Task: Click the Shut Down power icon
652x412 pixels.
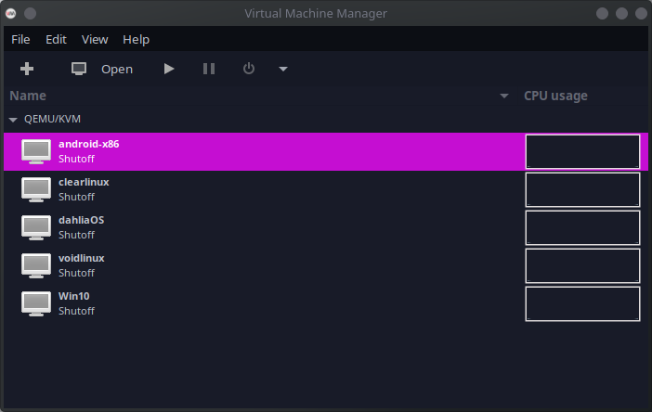Action: (x=248, y=69)
